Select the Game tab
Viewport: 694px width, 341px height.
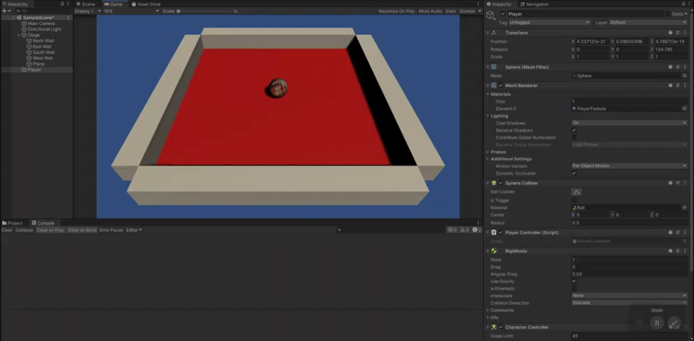[x=113, y=4]
